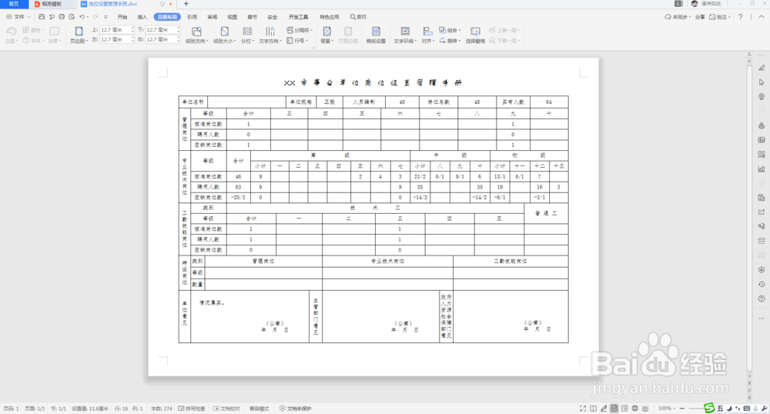Click the chart icon in right sidebar
This screenshot has height=414, width=770.
(762, 169)
